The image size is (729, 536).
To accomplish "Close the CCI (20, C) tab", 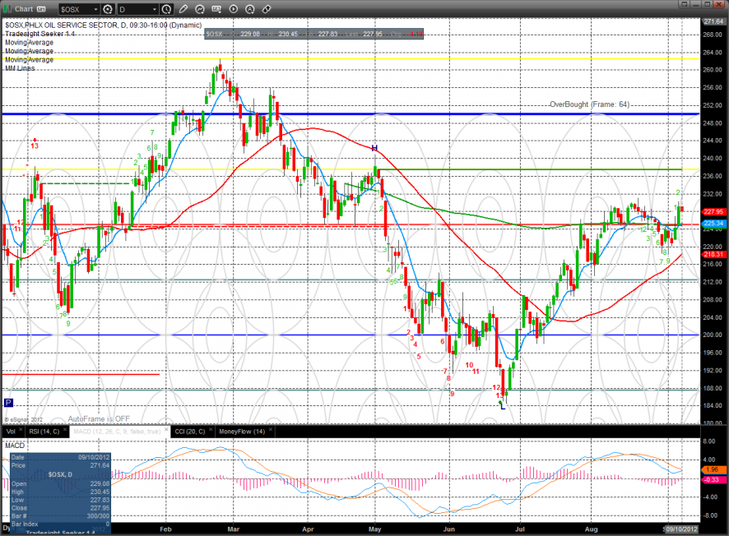I will coord(211,430).
